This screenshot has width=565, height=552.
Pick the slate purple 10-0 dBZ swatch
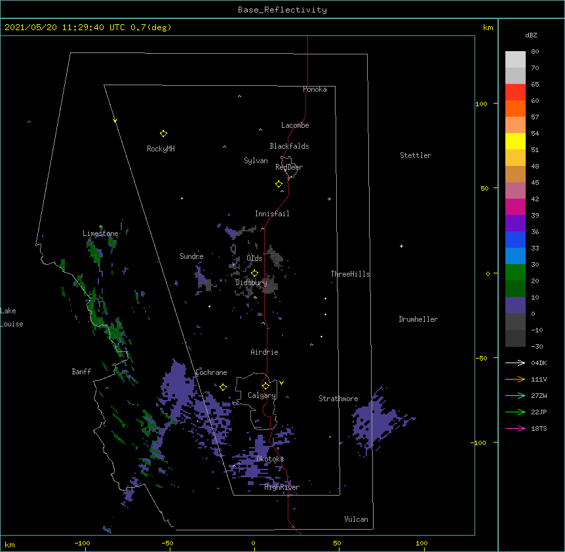point(515,306)
